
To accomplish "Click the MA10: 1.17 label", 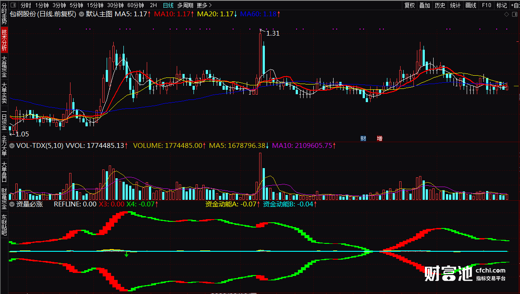I will pyautogui.click(x=174, y=14).
